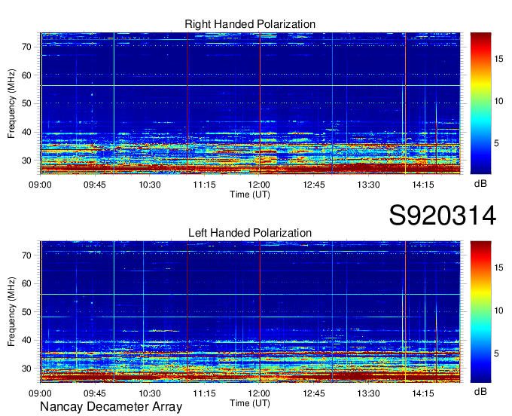
Task: Click the "Left Handed Polarization" plot title
Action: [x=250, y=233]
